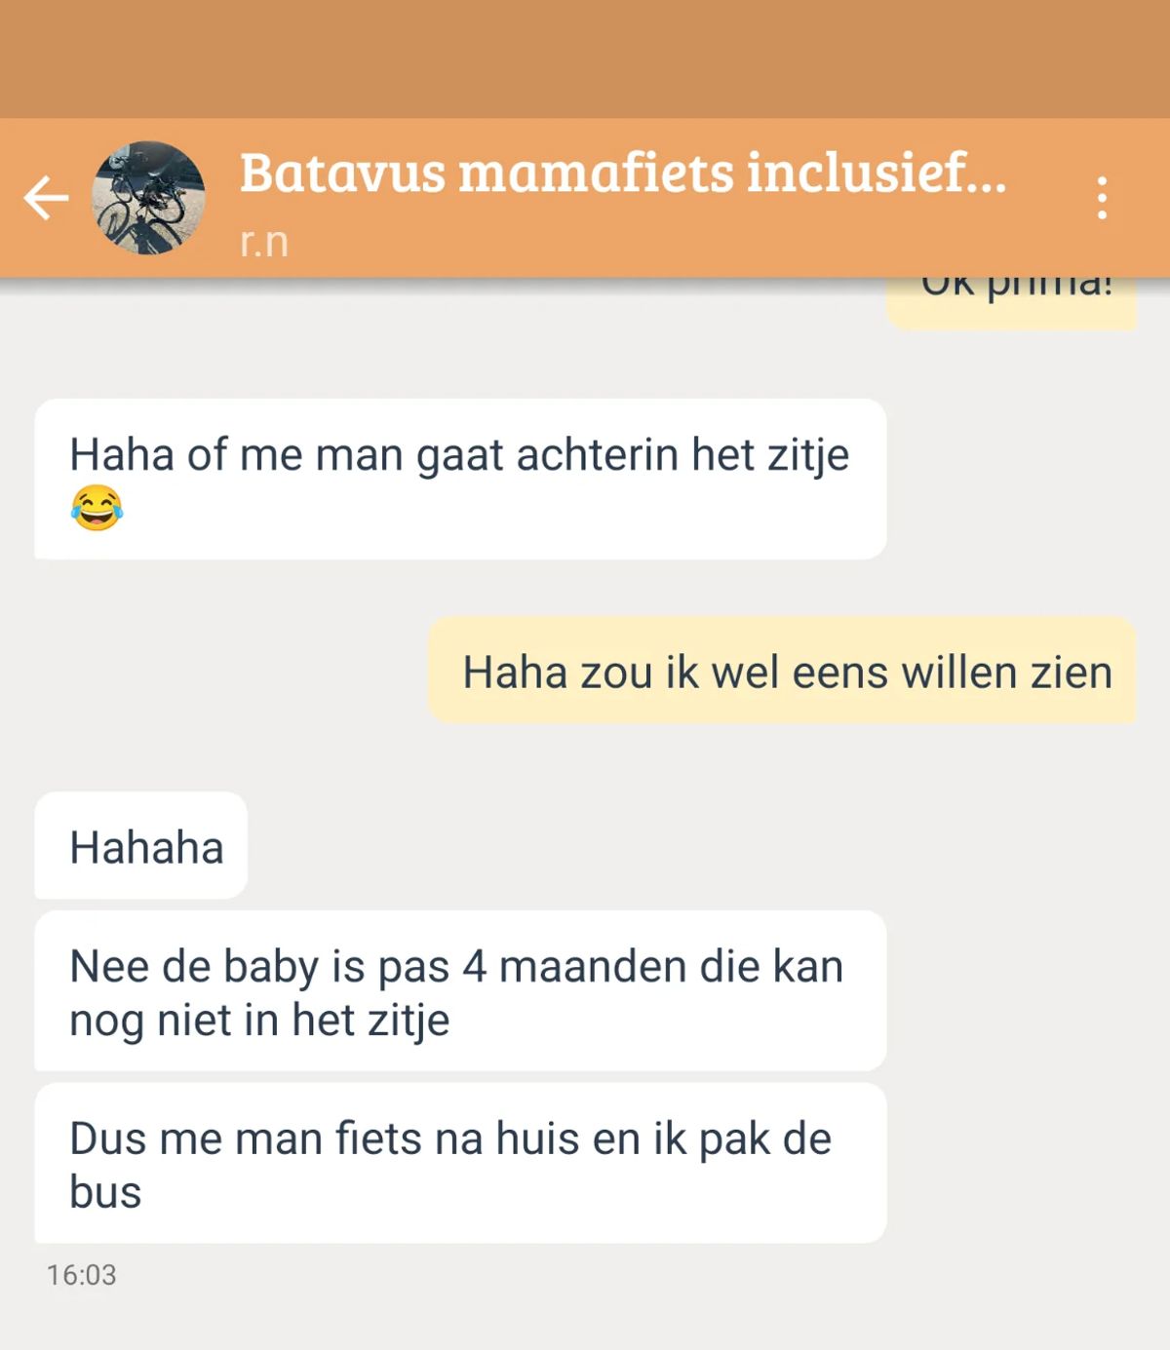Select the 'Dus me man fiets' message
The height and width of the screenshot is (1350, 1170).
(460, 1163)
